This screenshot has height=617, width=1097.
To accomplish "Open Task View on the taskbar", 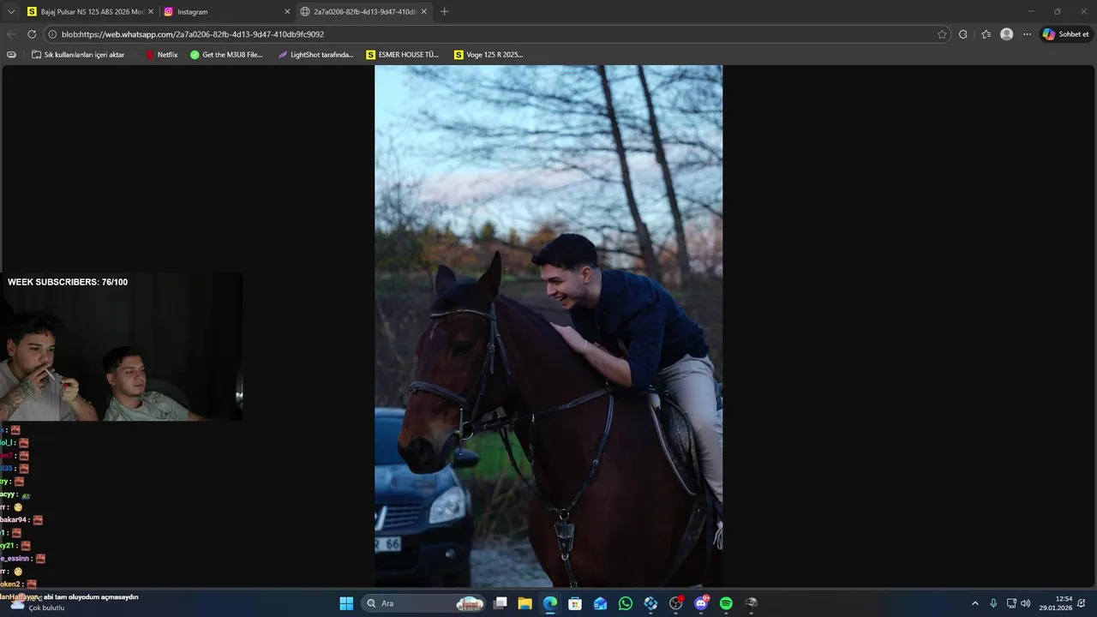I will [501, 603].
